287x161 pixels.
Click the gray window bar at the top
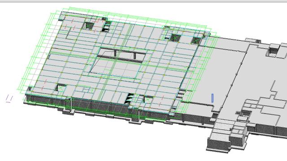pos(143,1)
